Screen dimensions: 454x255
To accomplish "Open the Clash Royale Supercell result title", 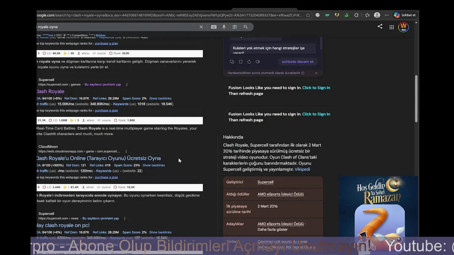I will (x=50, y=91).
